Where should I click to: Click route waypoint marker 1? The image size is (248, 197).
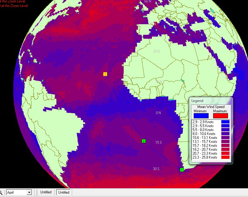coord(182,170)
